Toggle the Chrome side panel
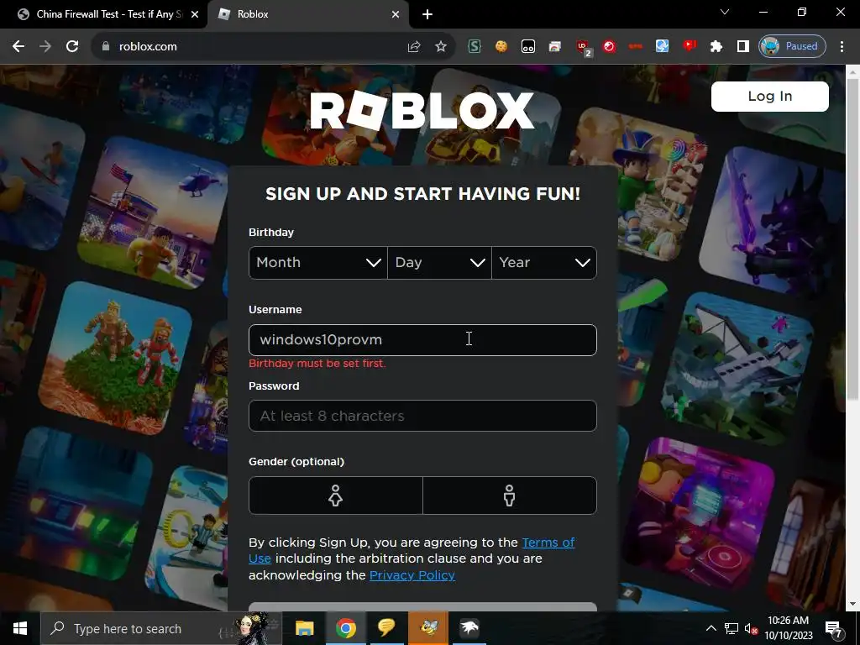Image resolution: width=860 pixels, height=645 pixels. (x=742, y=47)
